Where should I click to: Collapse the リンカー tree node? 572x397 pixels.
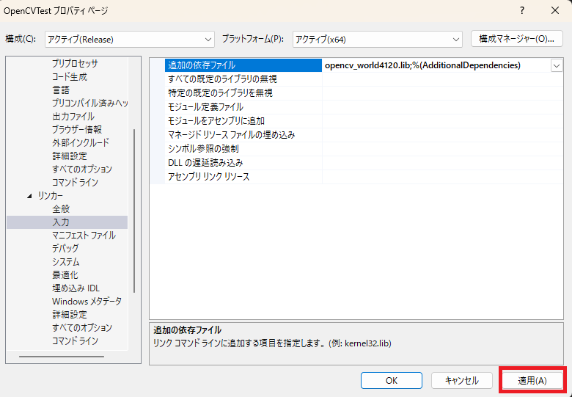point(29,196)
